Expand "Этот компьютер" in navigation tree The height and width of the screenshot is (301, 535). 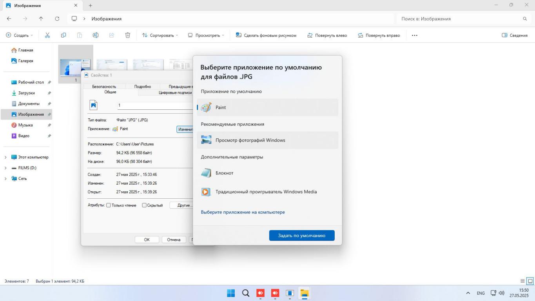click(x=5, y=157)
